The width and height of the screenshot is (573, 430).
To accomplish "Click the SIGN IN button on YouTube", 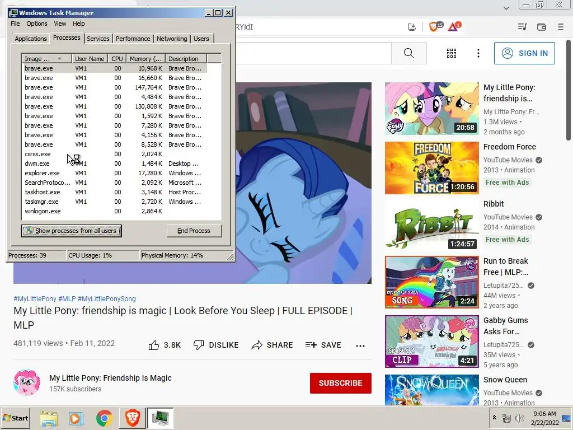I will coord(524,53).
